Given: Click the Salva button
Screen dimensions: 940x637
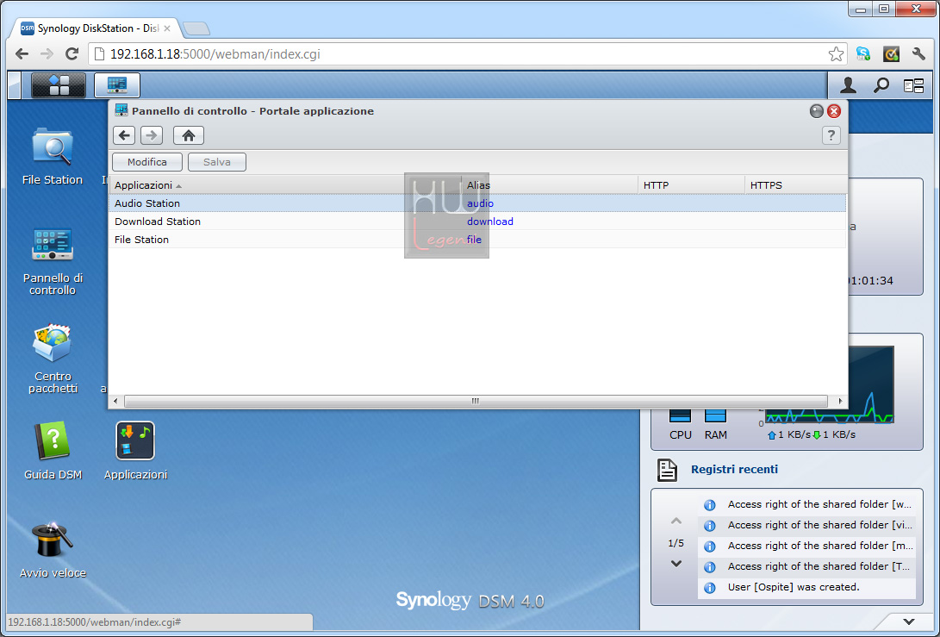Looking at the screenshot, I should tap(217, 162).
